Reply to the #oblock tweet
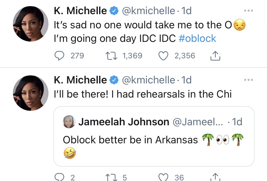This screenshot has width=267, height=181. [x=60, y=56]
